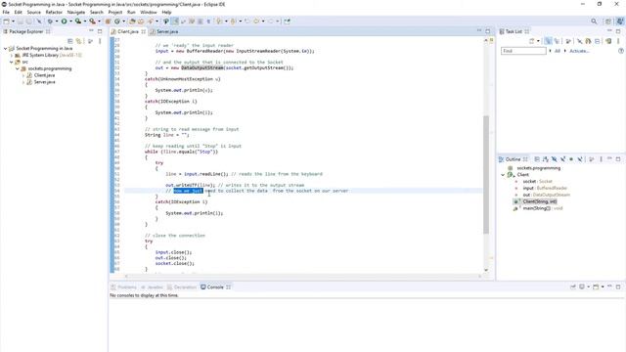This screenshot has width=626, height=352.
Task: Collapse Socket Programming in Java project
Action: (6, 48)
